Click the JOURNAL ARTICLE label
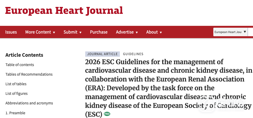This screenshot has width=253, height=118. pyautogui.click(x=103, y=54)
